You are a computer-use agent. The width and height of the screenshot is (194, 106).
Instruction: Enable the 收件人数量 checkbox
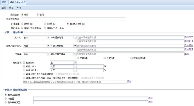coord(24,70)
